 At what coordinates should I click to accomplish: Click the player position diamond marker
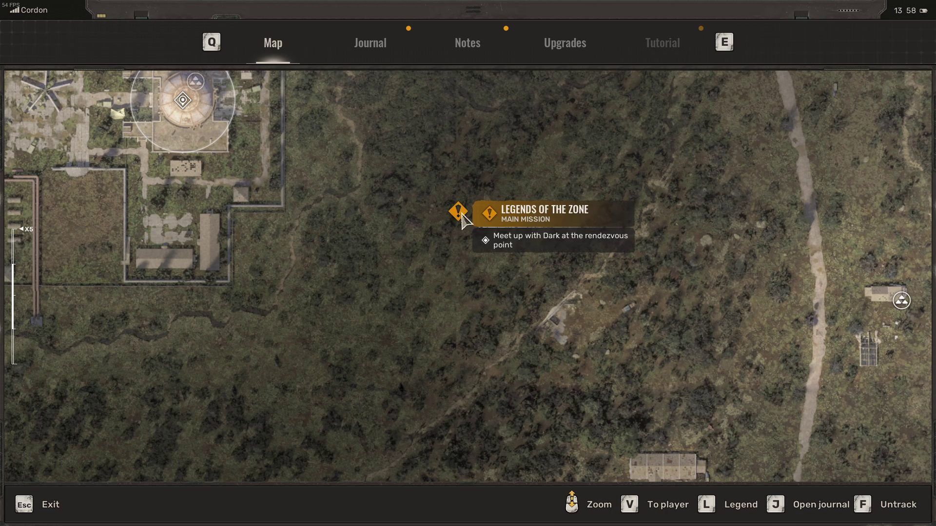click(183, 100)
